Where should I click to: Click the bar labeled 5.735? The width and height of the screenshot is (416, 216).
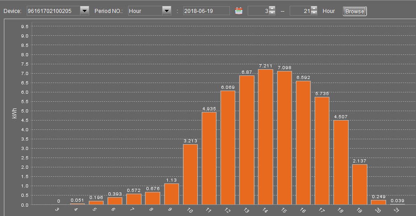coord(322,150)
